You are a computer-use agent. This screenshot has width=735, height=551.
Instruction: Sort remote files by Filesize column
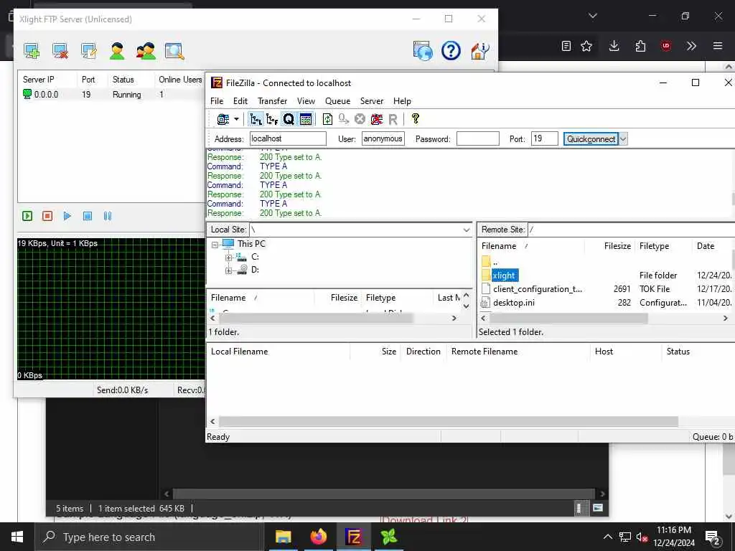click(x=617, y=246)
